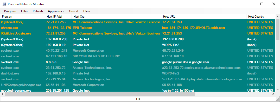Click the vertical scrollbar up arrow
280x102 pixels.
(277, 17)
